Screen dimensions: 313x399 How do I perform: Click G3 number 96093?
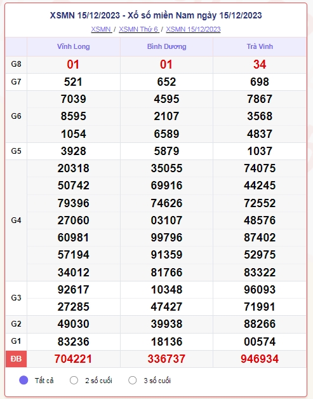[x=260, y=290]
